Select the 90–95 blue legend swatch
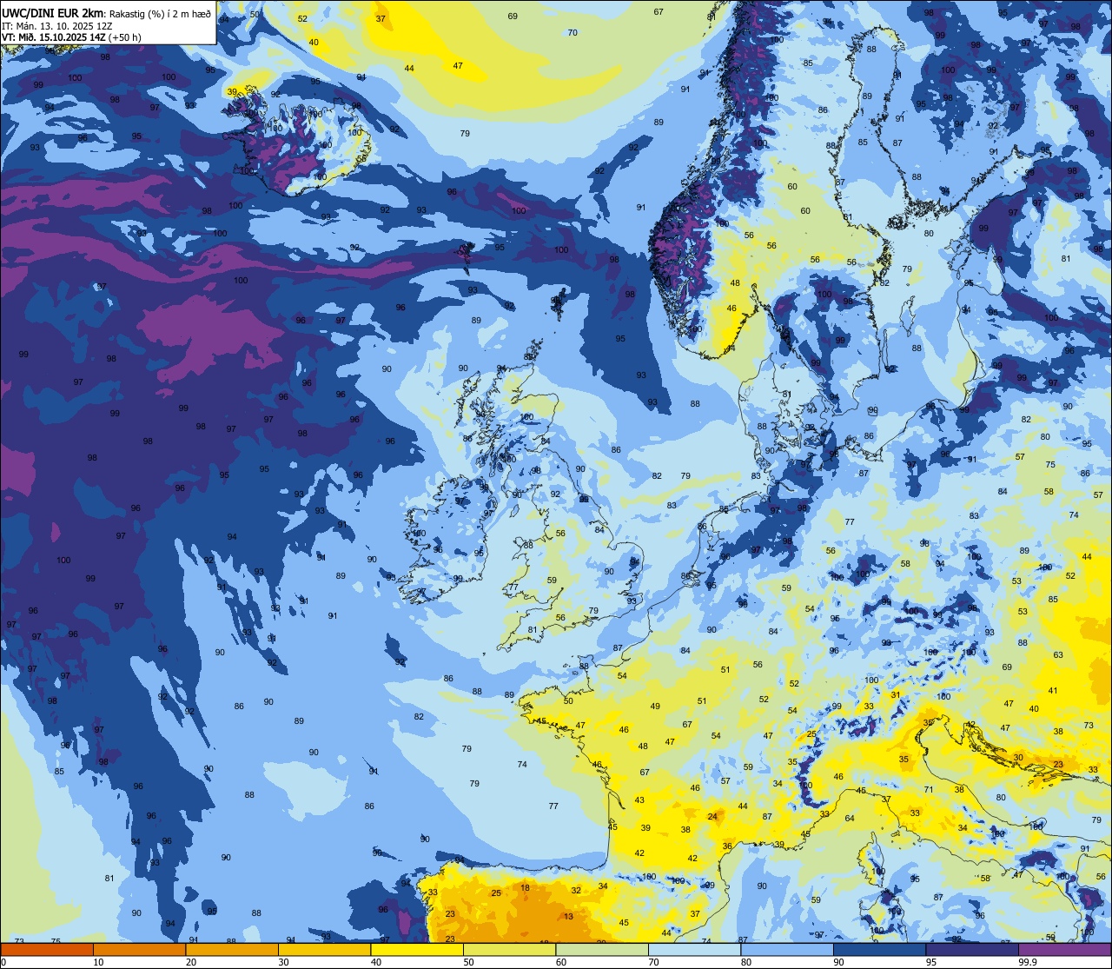The image size is (1112, 969). 879,949
